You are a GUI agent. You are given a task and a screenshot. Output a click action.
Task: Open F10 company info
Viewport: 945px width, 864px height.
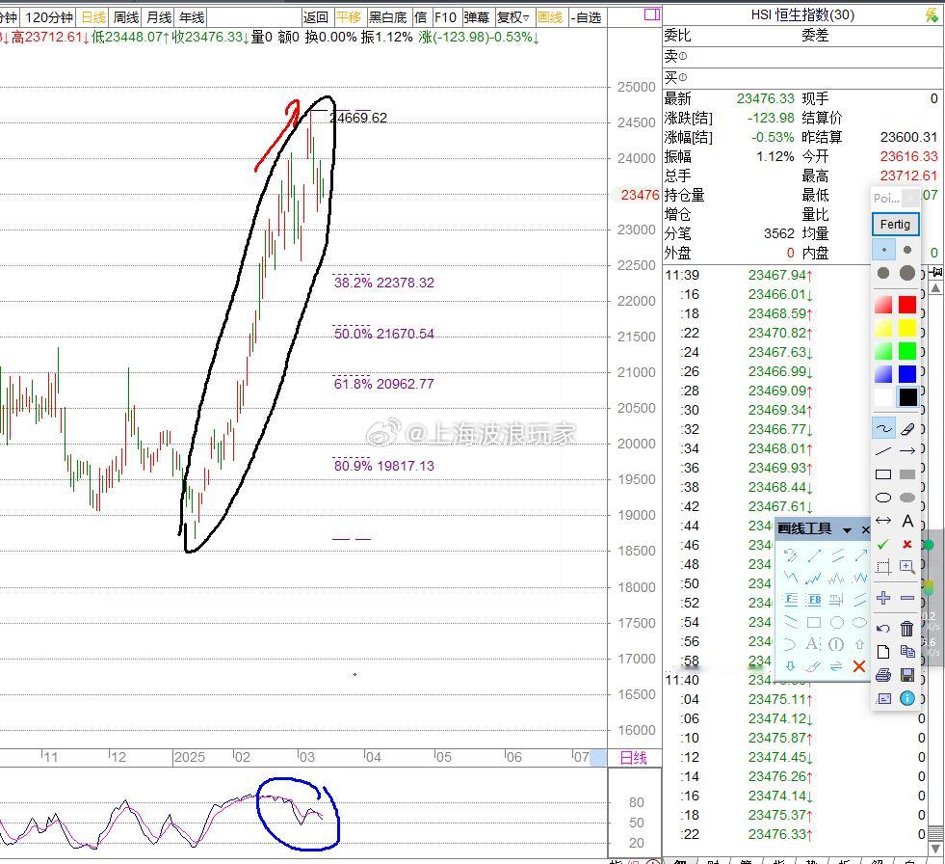[x=445, y=17]
